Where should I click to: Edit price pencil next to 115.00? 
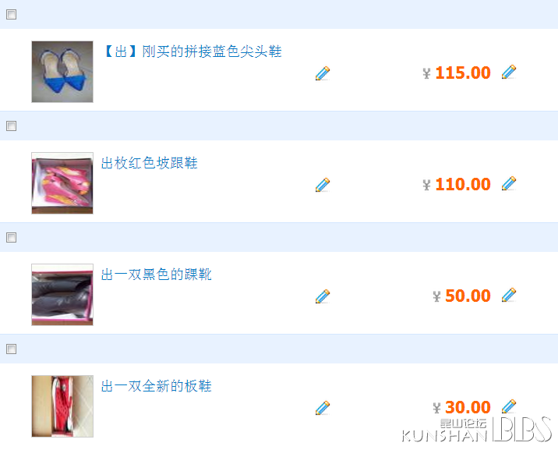point(509,72)
